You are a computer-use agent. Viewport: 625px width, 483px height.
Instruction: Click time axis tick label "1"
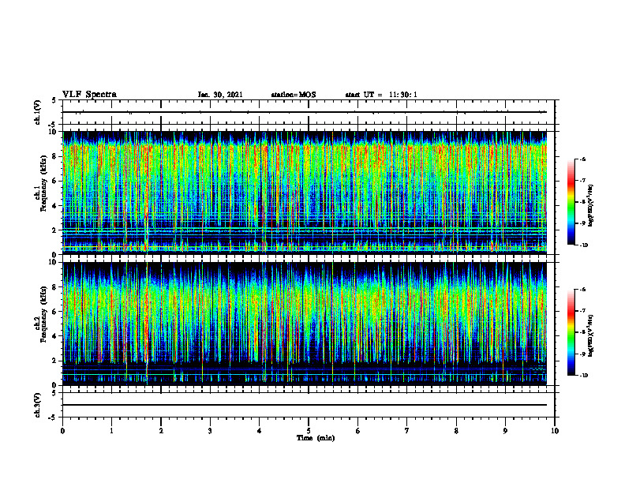[111, 431]
